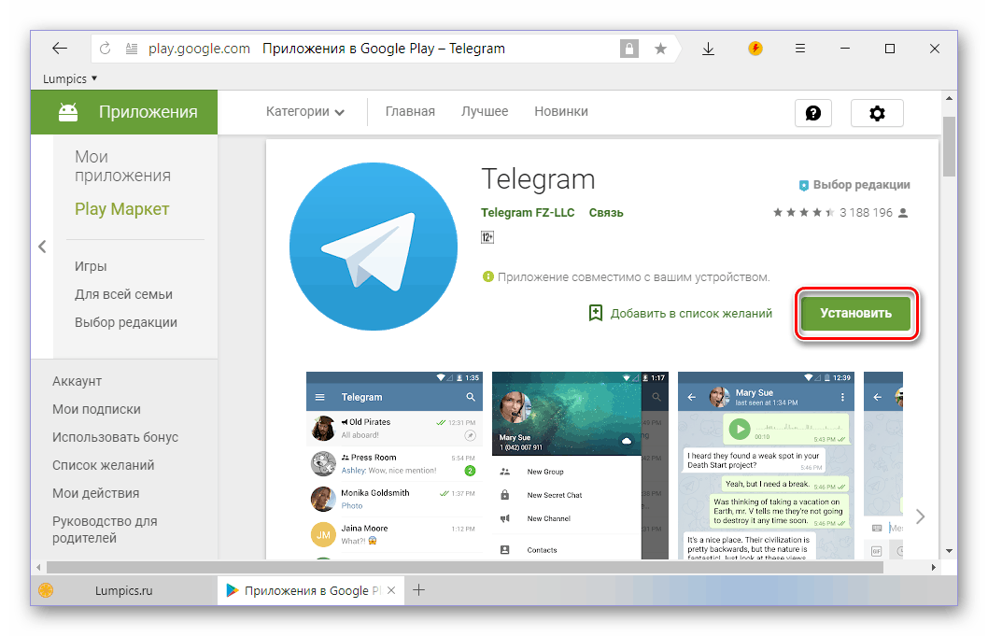988x636 pixels.
Task: Open second screenshot with Mary Sue menu
Action: coord(580,465)
